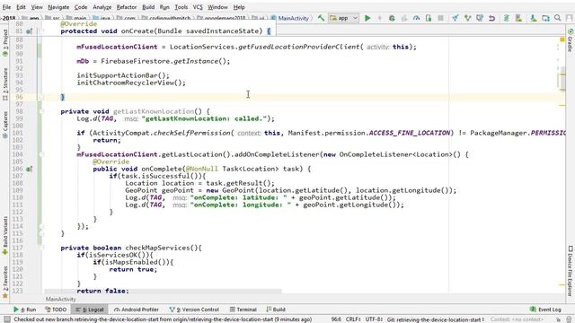The width and height of the screenshot is (575, 323).
Task: Click the Debug app bug icon
Action: pyautogui.click(x=392, y=18)
